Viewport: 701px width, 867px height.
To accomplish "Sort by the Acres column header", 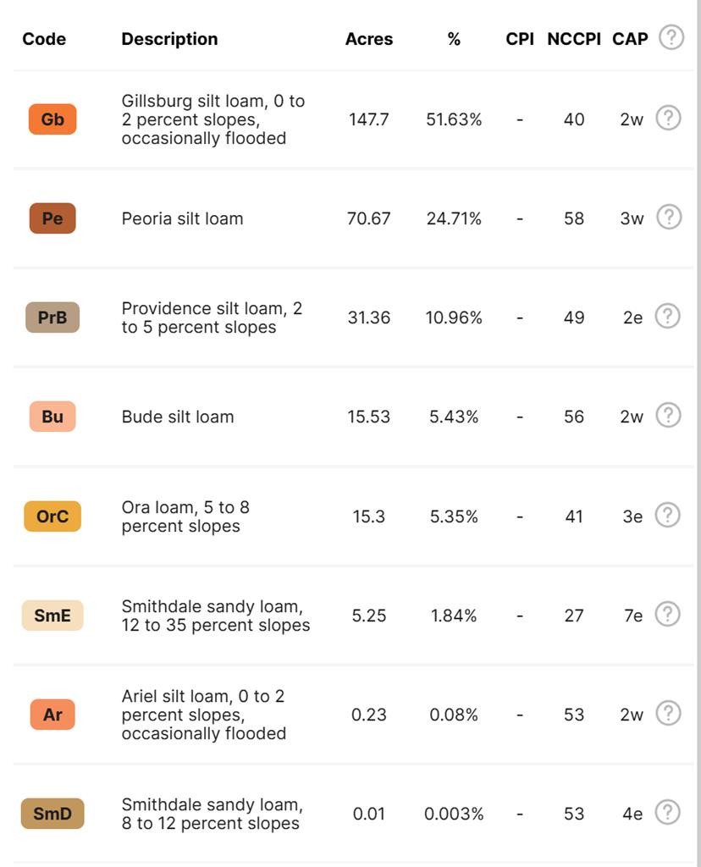I will point(369,39).
